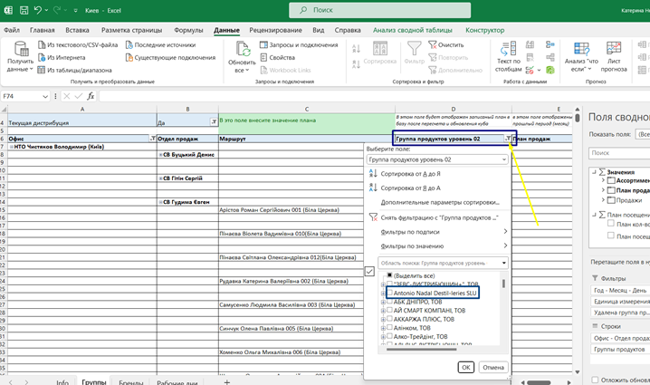Check Алінком, ТОВ item
This screenshot has width=650, height=385.
point(389,327)
